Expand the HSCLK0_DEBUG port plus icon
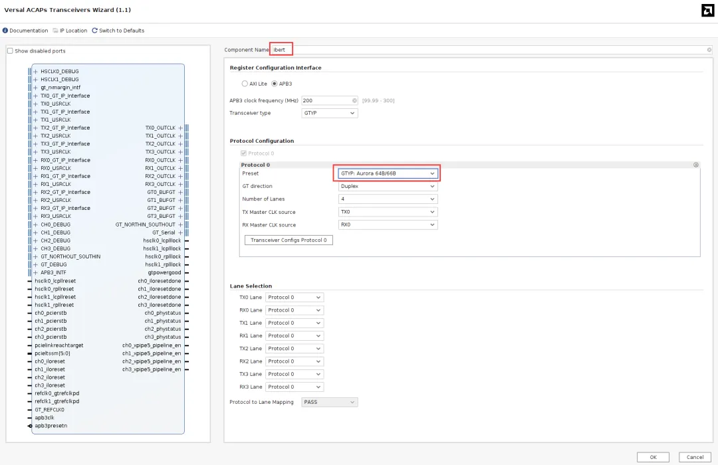The height and width of the screenshot is (465, 718). (36, 71)
